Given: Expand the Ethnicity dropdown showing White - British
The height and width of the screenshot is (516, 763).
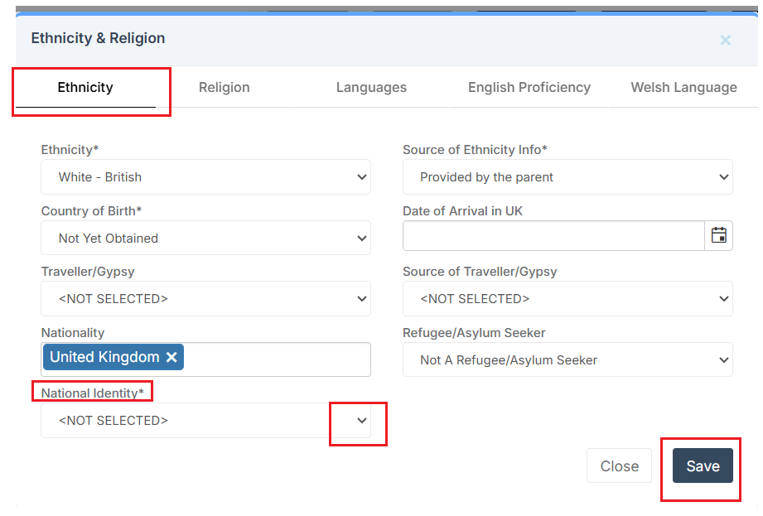Looking at the screenshot, I should point(205,177).
